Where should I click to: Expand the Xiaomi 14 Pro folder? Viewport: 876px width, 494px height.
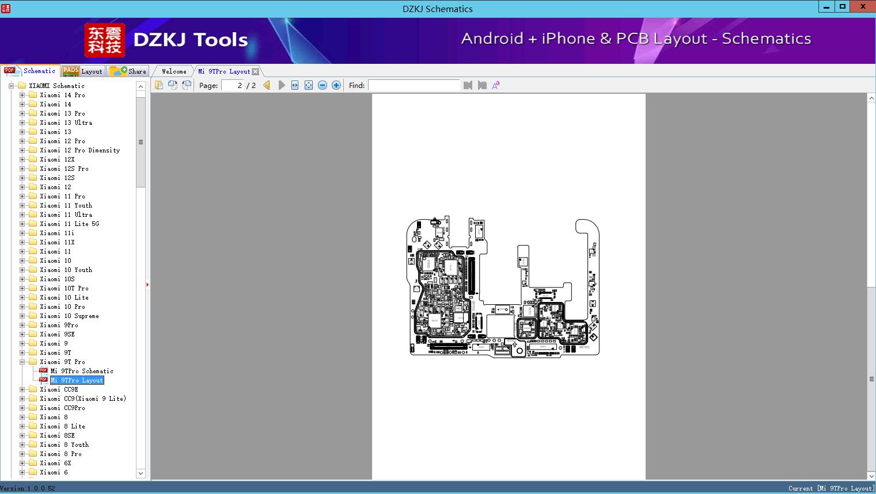(22, 95)
